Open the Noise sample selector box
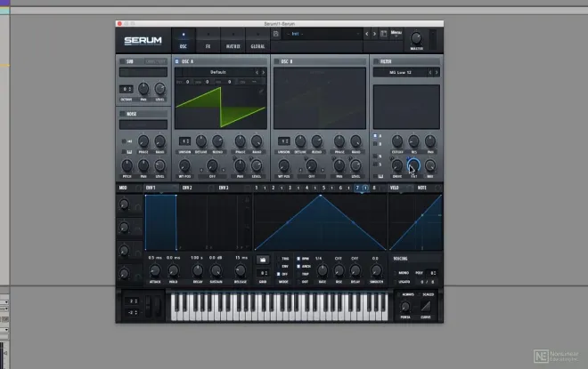The width and height of the screenshot is (588, 369). click(143, 124)
